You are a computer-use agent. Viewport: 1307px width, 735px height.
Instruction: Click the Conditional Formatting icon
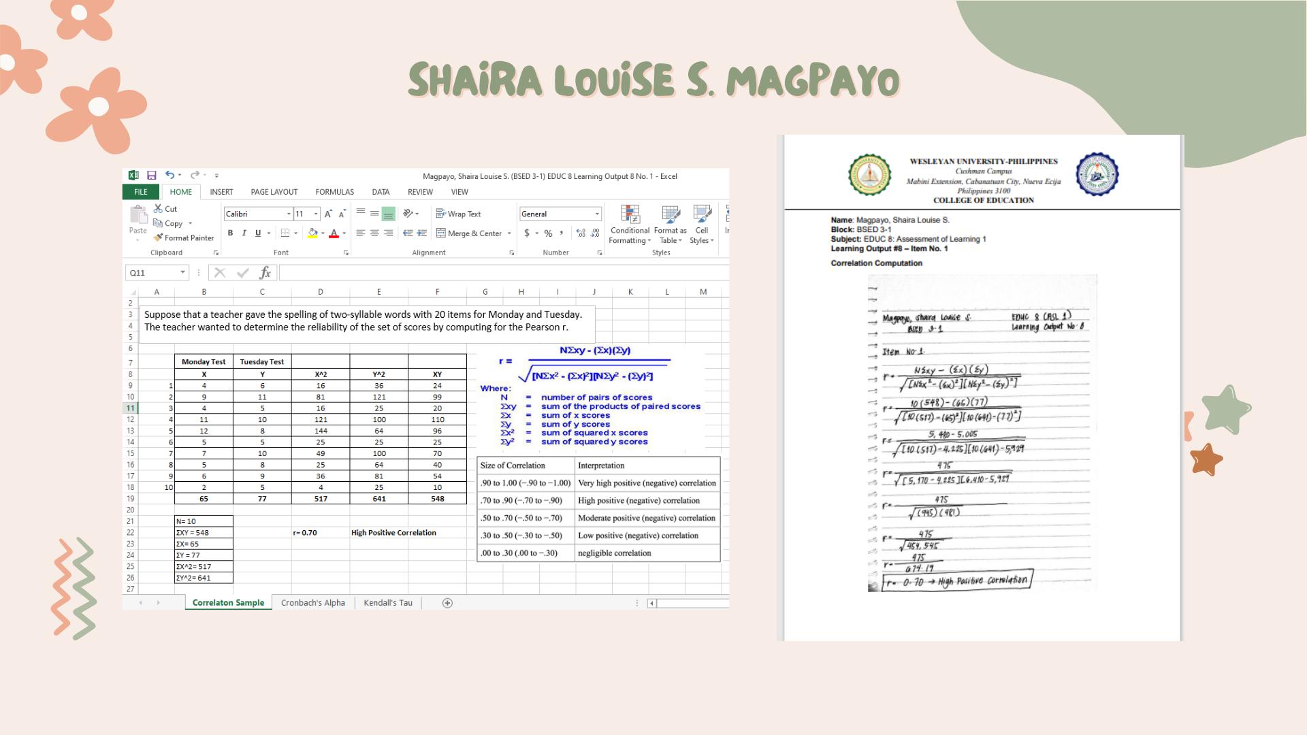630,214
